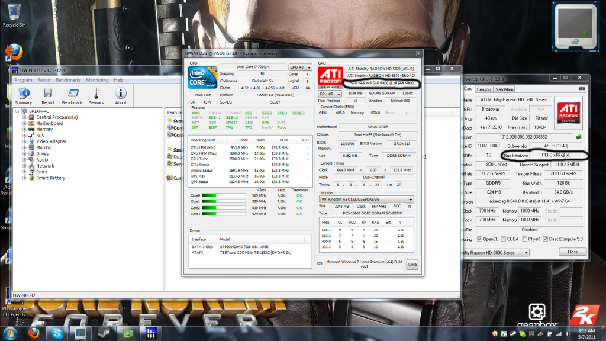Click the Intel Core i7 logo in System Summary
The width and height of the screenshot is (606, 341).
(x=202, y=78)
